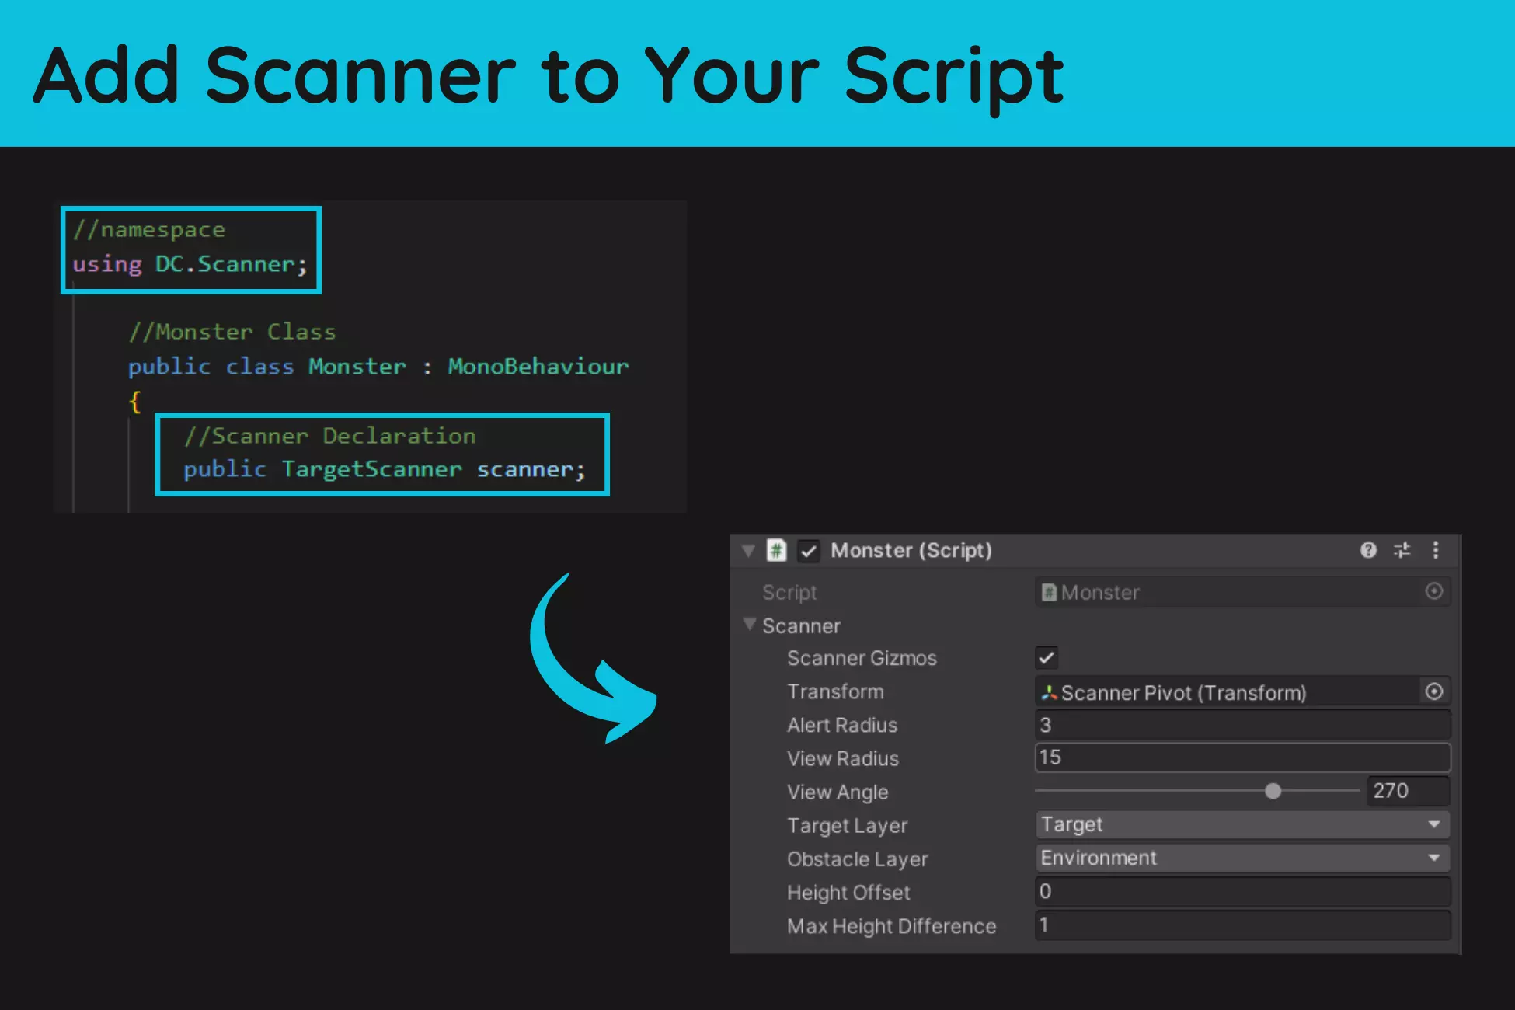Click the View Angle slider handle
This screenshot has width=1515, height=1010.
(1273, 791)
